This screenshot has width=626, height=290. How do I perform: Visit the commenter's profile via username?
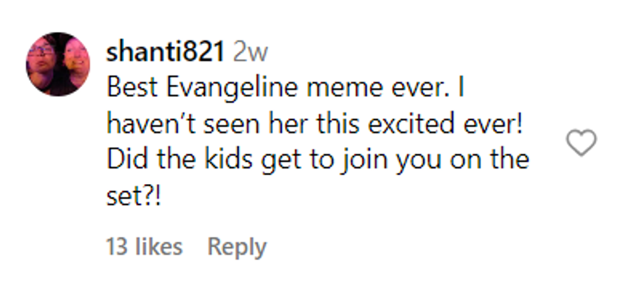point(165,52)
